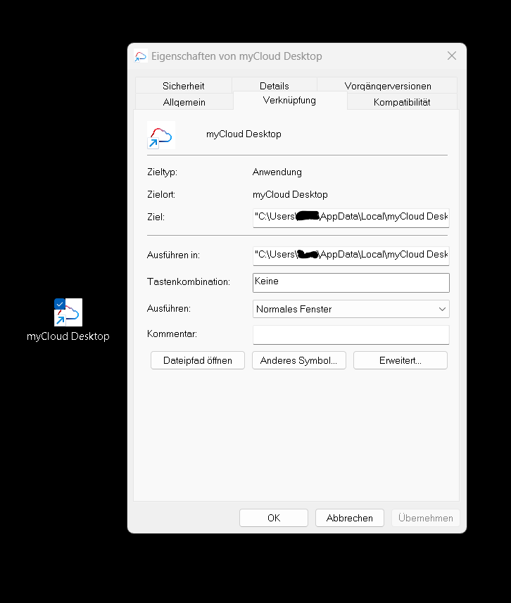The height and width of the screenshot is (603, 511).
Task: Click the Zieltyp: label
Action: (162, 172)
